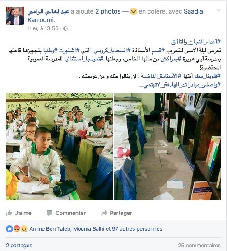Click the Commenter button label
The height and width of the screenshot is (251, 227).
(71, 213)
